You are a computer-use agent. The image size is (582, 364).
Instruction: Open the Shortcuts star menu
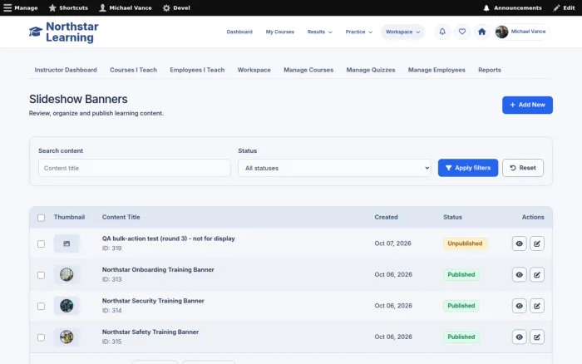[x=68, y=7]
